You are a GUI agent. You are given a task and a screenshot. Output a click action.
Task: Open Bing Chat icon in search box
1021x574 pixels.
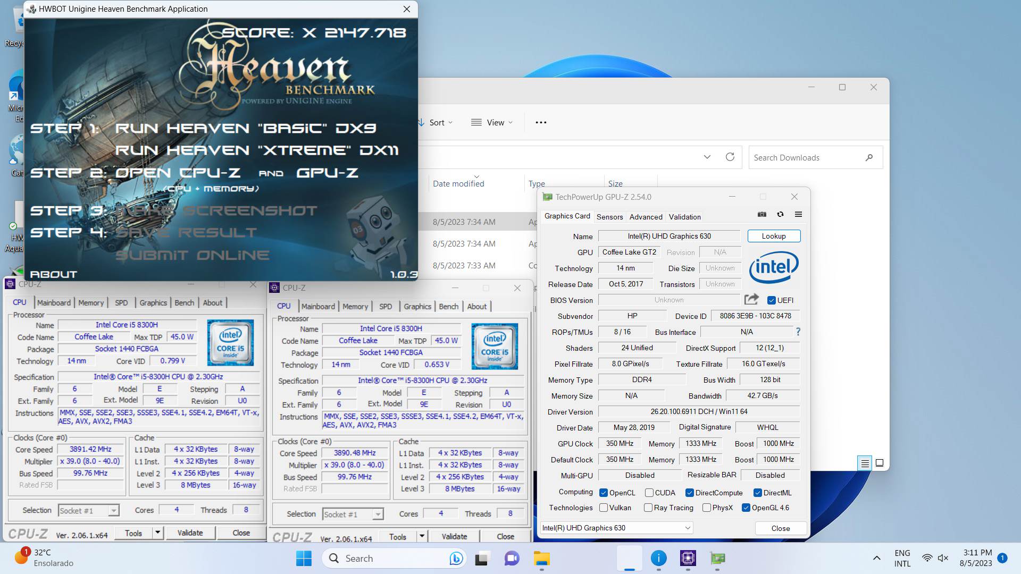tap(456, 559)
